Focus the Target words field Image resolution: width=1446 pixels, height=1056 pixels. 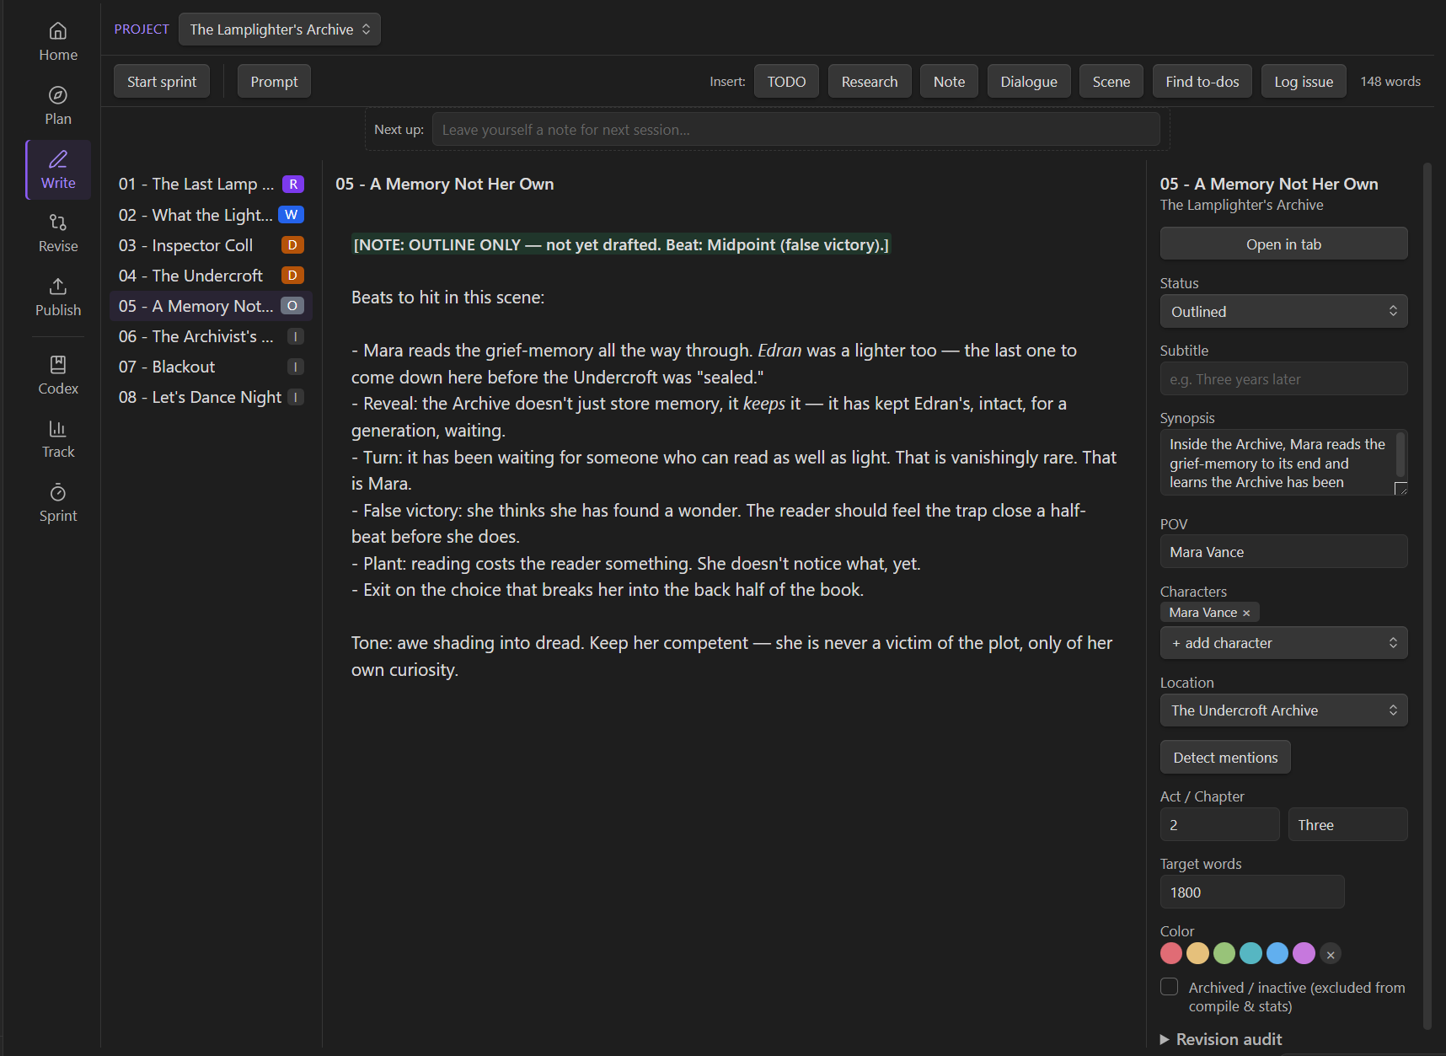[1252, 893]
